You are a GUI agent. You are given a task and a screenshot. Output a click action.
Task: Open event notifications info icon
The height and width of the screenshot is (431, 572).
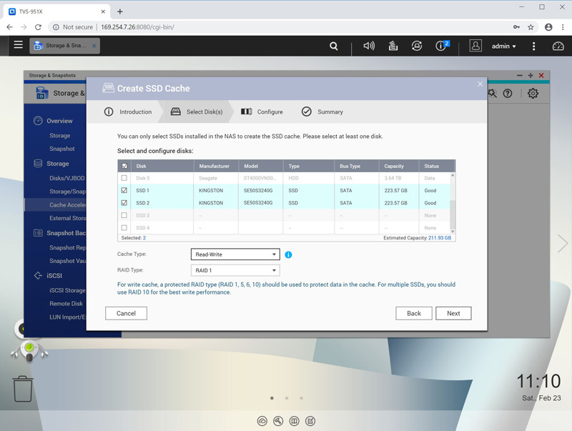click(441, 46)
